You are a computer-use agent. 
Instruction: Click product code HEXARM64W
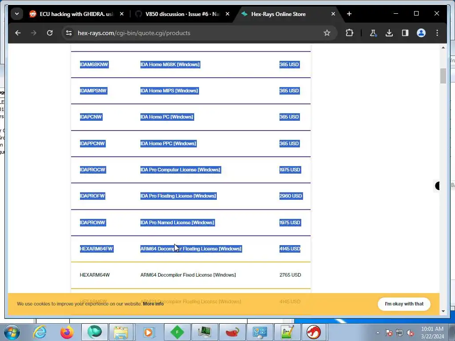tap(95, 275)
